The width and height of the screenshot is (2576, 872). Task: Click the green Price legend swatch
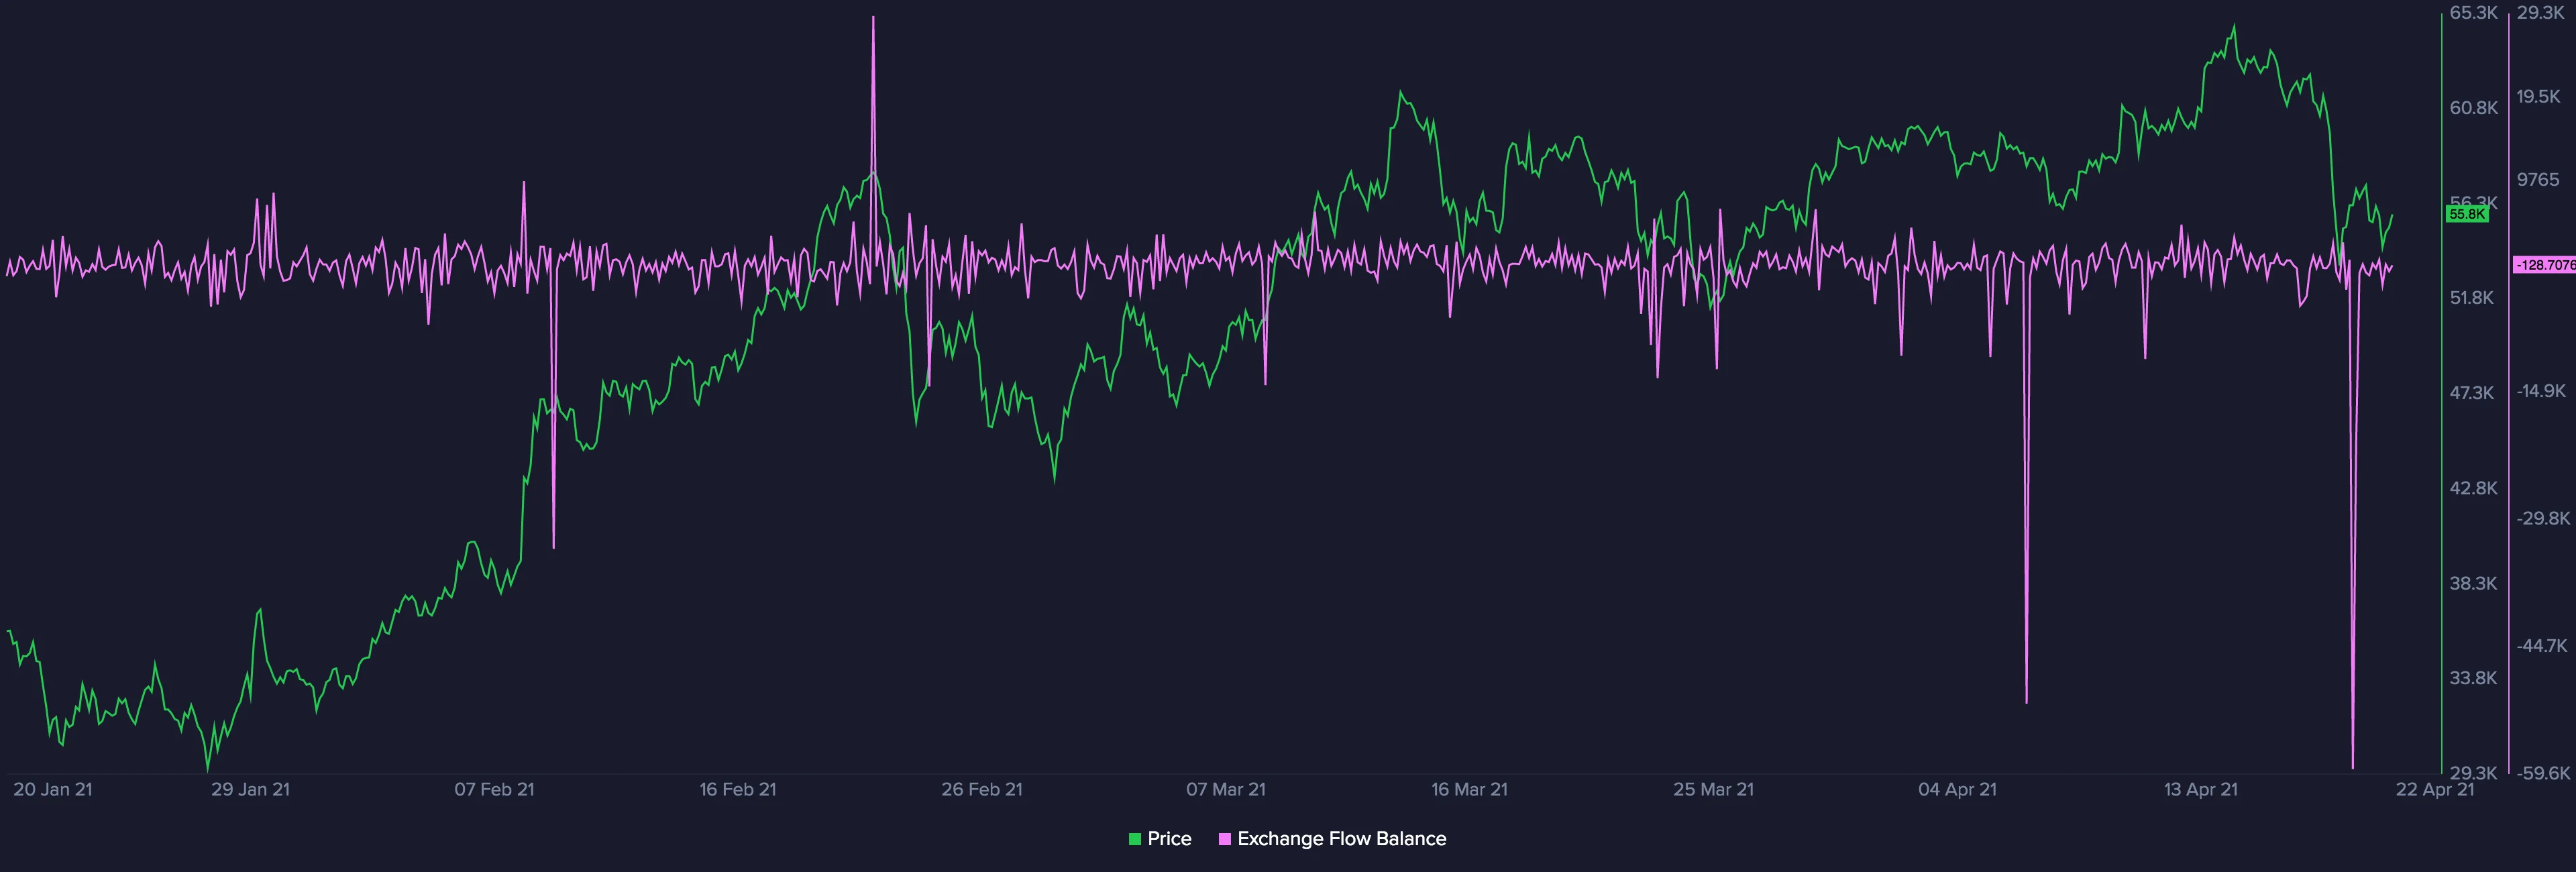click(1135, 839)
